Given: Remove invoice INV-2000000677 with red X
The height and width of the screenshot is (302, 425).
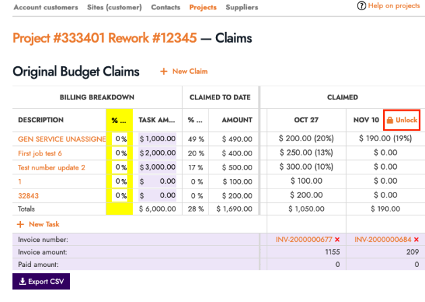Looking at the screenshot, I should [x=337, y=240].
